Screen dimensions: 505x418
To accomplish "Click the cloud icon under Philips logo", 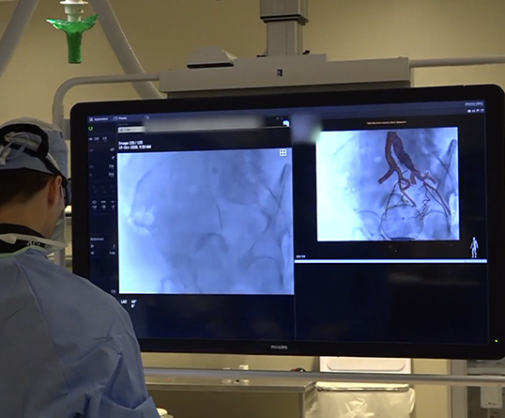I will point(470,111).
